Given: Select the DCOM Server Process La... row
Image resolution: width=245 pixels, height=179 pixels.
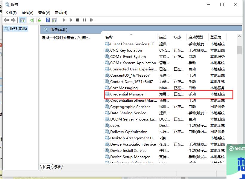Looking at the screenshot, I should 166,119.
